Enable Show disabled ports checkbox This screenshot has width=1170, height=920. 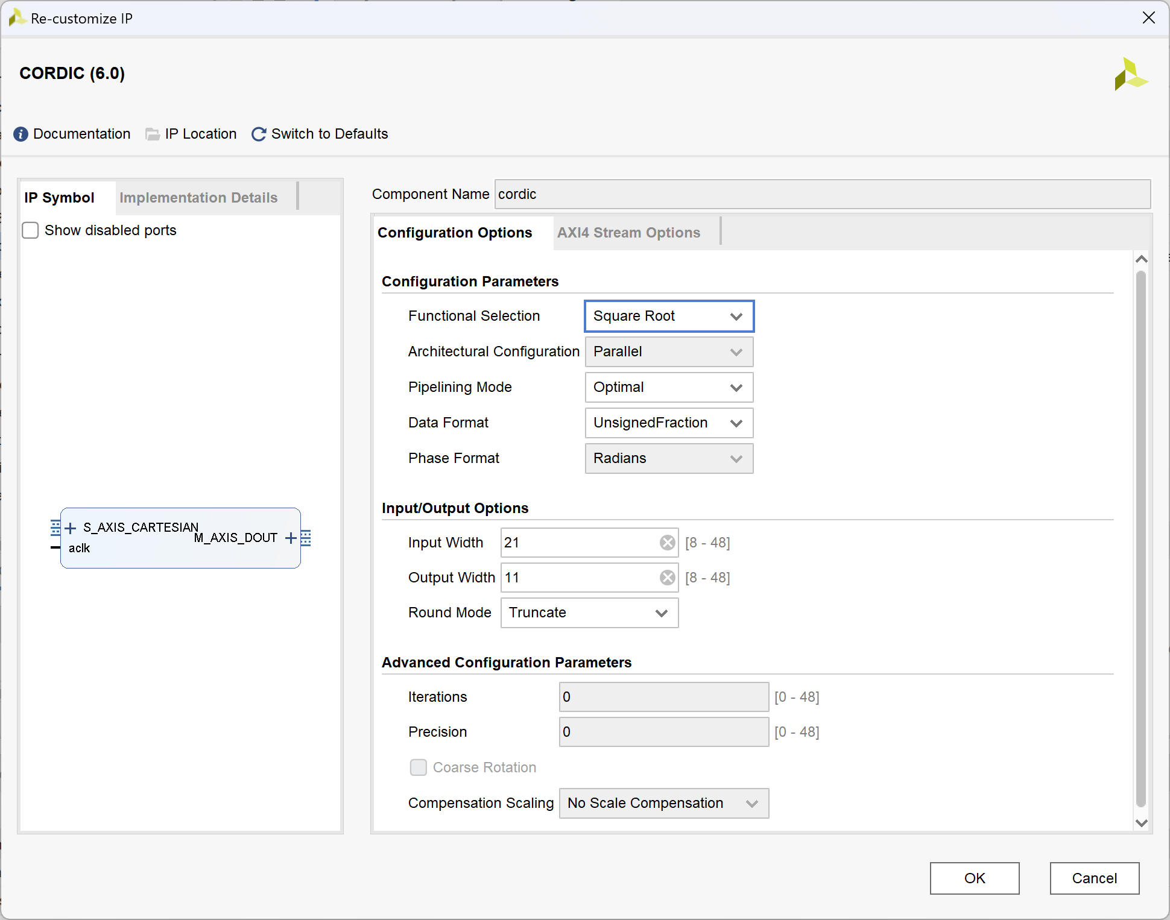30,230
